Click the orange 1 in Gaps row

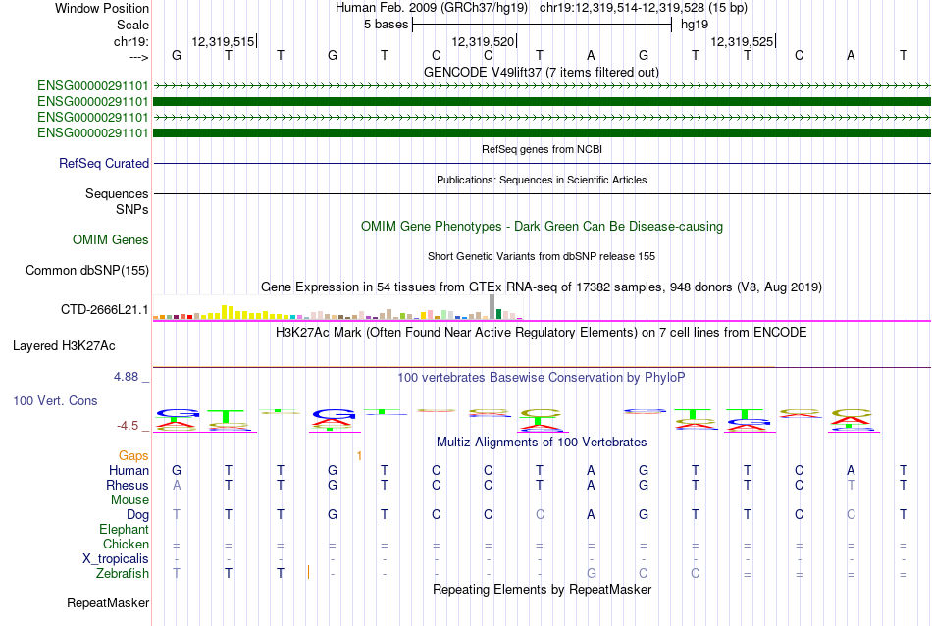pos(359,456)
